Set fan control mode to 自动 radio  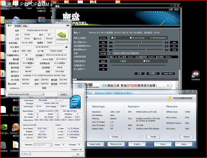click(x=120, y=61)
